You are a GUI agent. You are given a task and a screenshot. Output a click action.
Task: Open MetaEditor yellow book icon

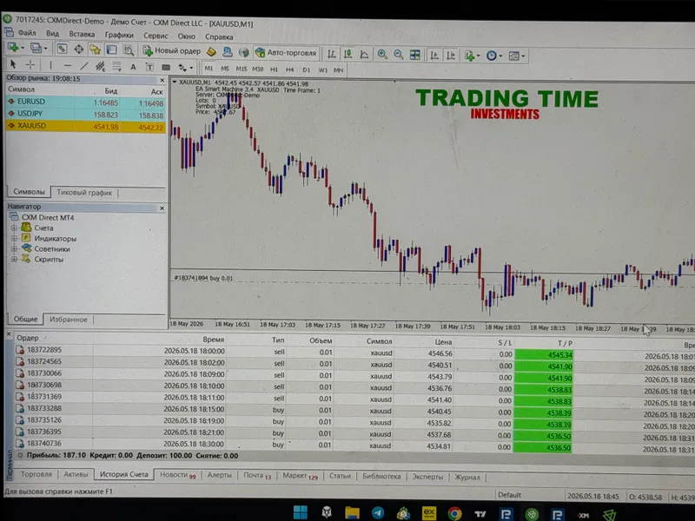pyautogui.click(x=211, y=52)
